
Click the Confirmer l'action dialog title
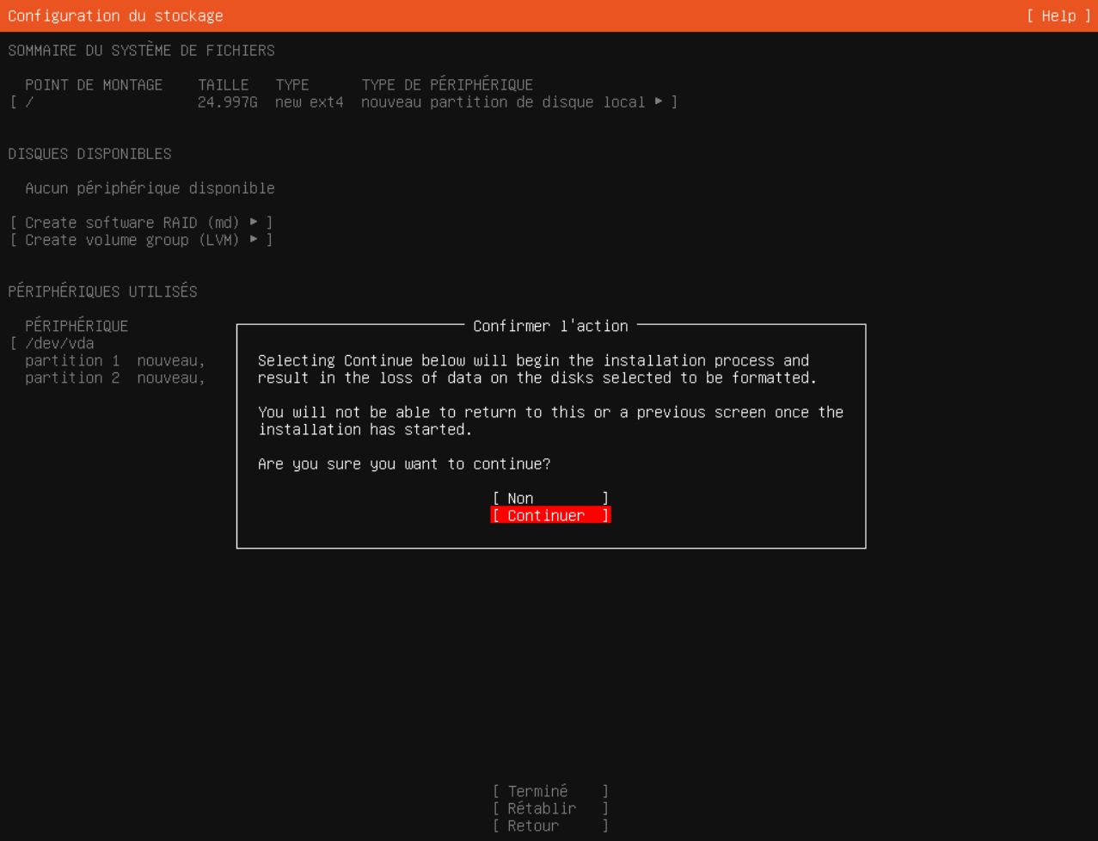click(x=549, y=326)
